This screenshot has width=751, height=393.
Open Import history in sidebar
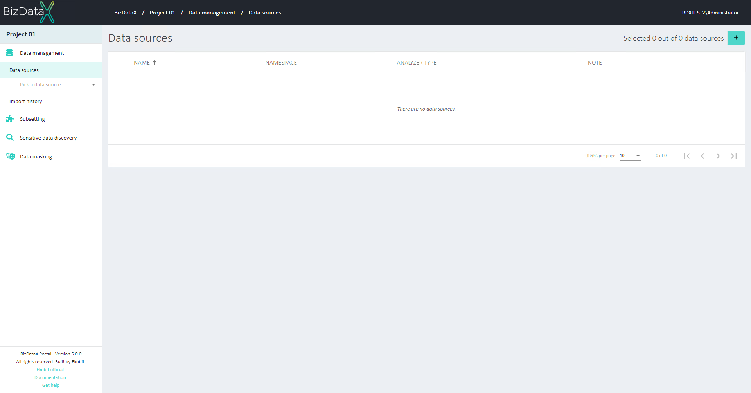coord(51,101)
